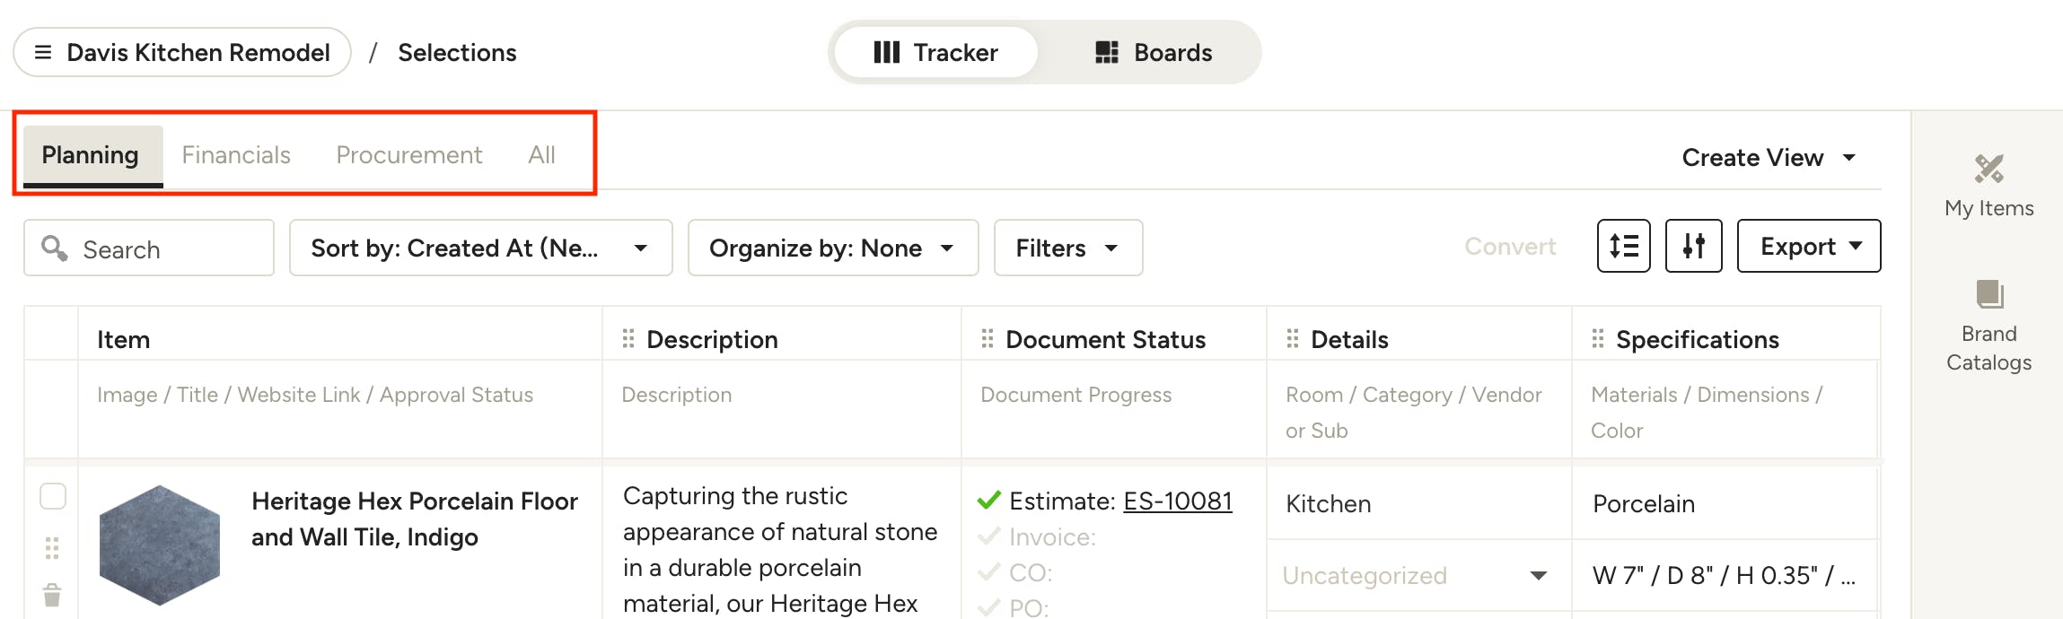
Task: Click the Specifications column drag handle
Action: [x=1598, y=339]
